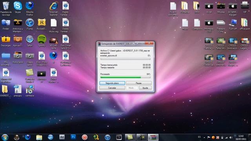251x141 pixels.
Task: Switch to the WinRAR taskbar button
Action: [153, 137]
